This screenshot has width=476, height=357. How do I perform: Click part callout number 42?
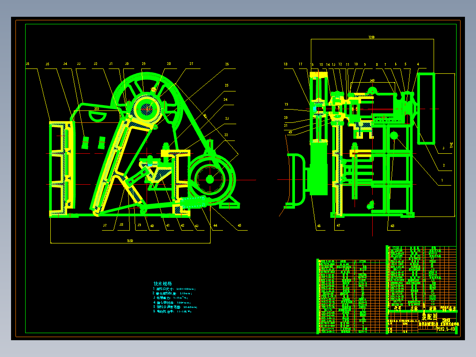click(182, 225)
